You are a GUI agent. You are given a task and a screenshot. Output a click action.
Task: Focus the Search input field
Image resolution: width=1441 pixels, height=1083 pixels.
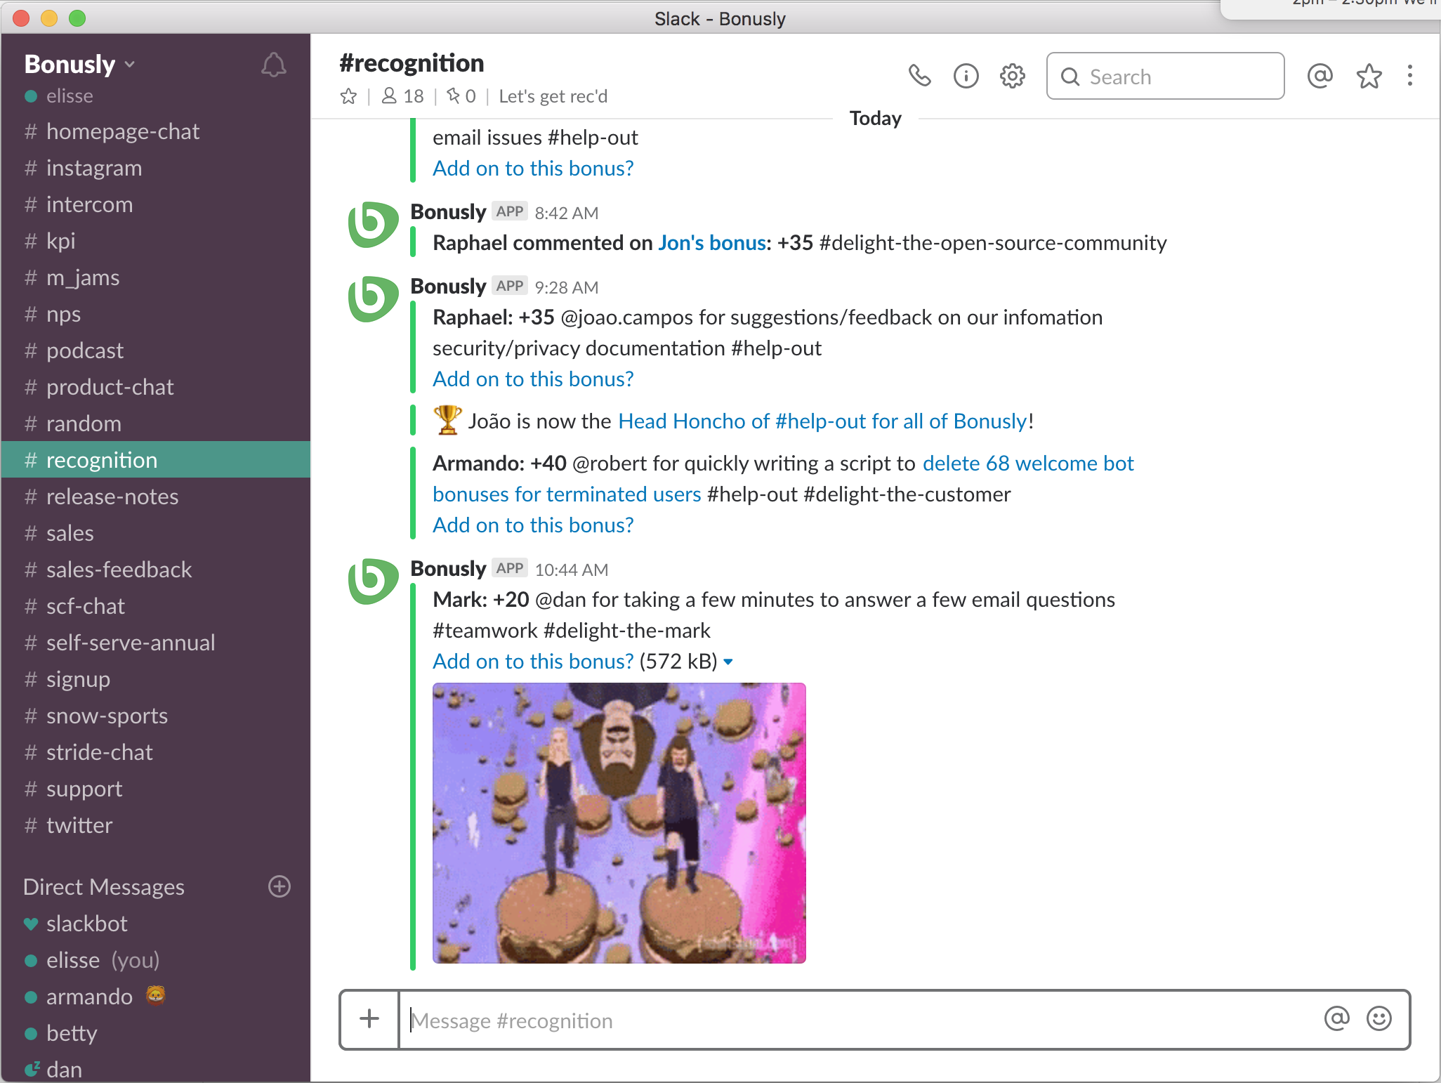1165,76
